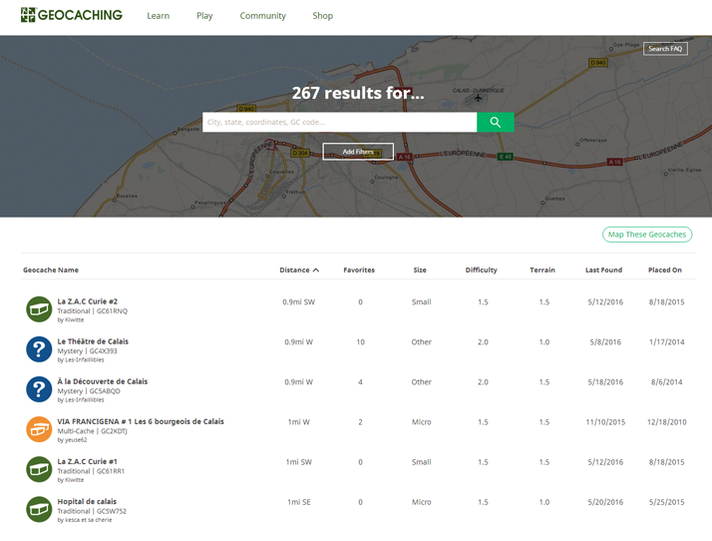The height and width of the screenshot is (541, 712).
Task: Click the Hopital de calais cache icon
Action: [39, 508]
